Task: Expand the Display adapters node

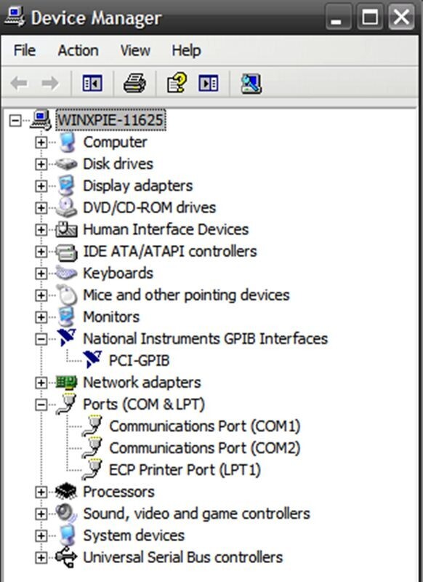Action: click(x=41, y=186)
